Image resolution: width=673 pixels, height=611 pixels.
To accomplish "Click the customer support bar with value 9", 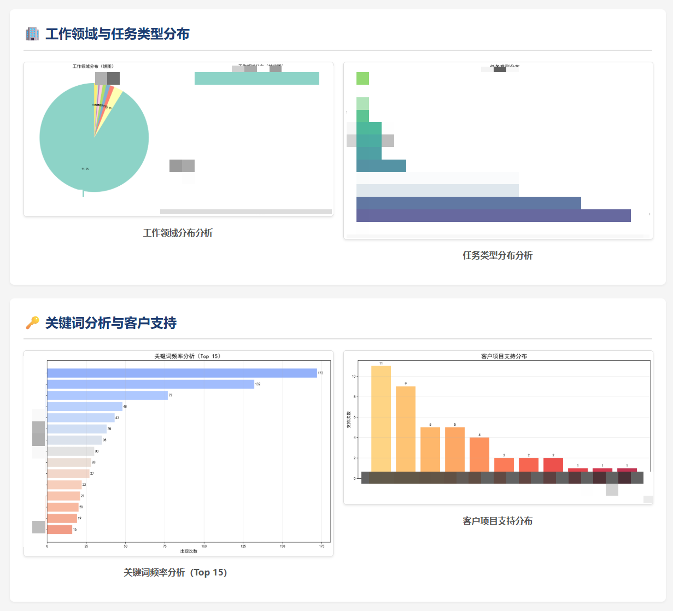I will click(406, 432).
